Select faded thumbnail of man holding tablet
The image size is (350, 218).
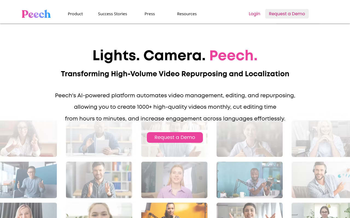[99, 139]
